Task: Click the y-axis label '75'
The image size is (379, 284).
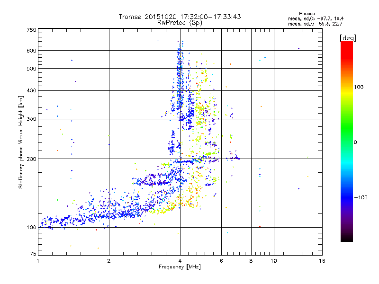Action: 33,254
